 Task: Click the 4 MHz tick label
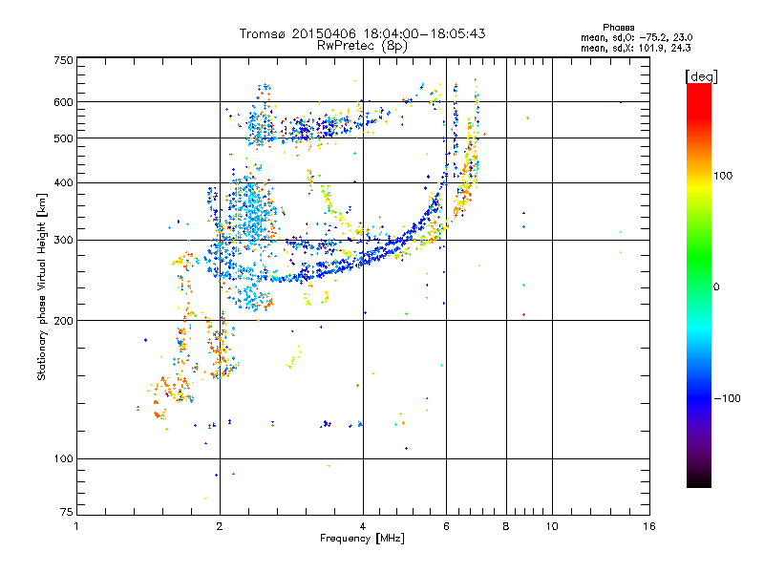click(363, 526)
